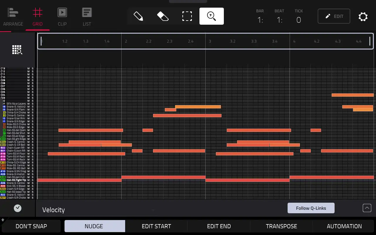Open AUTOMATION options
This screenshot has width=376, height=235.
pos(344,226)
